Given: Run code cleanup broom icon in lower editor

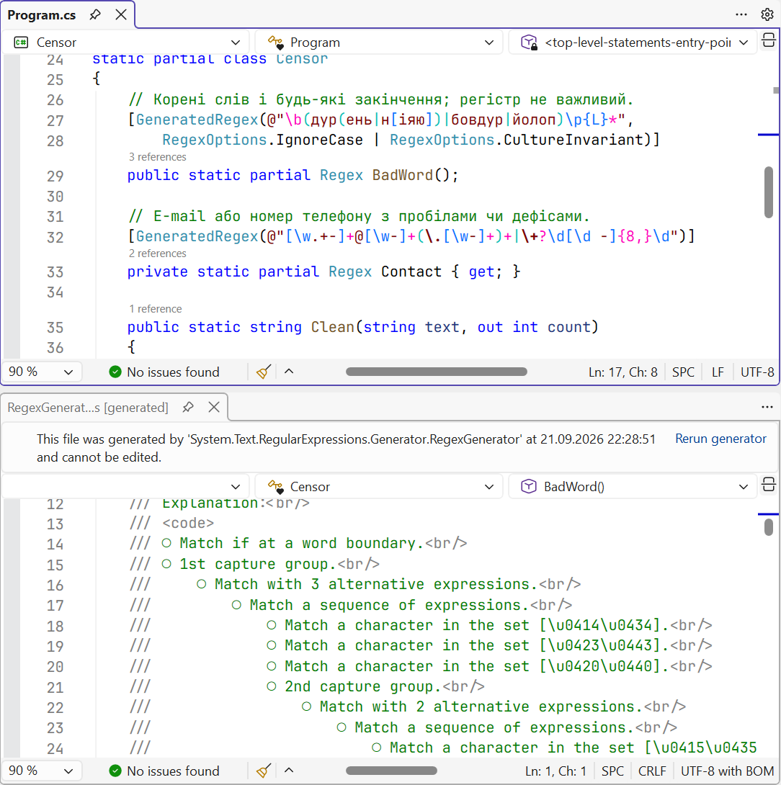Looking at the screenshot, I should (264, 771).
